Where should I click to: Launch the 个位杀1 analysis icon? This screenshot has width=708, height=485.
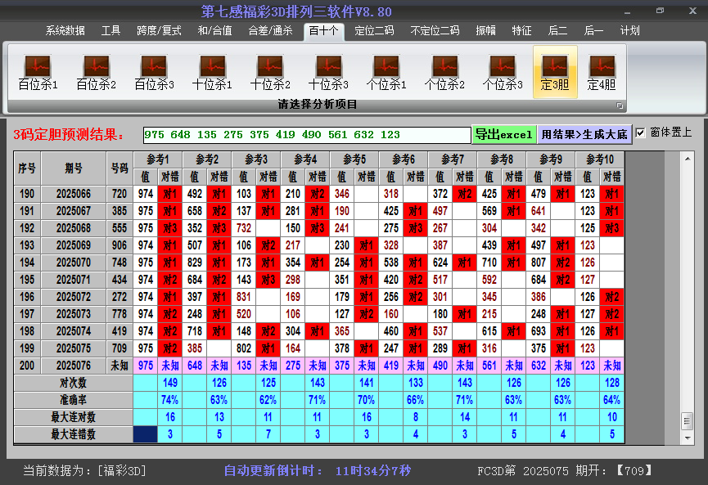386,72
